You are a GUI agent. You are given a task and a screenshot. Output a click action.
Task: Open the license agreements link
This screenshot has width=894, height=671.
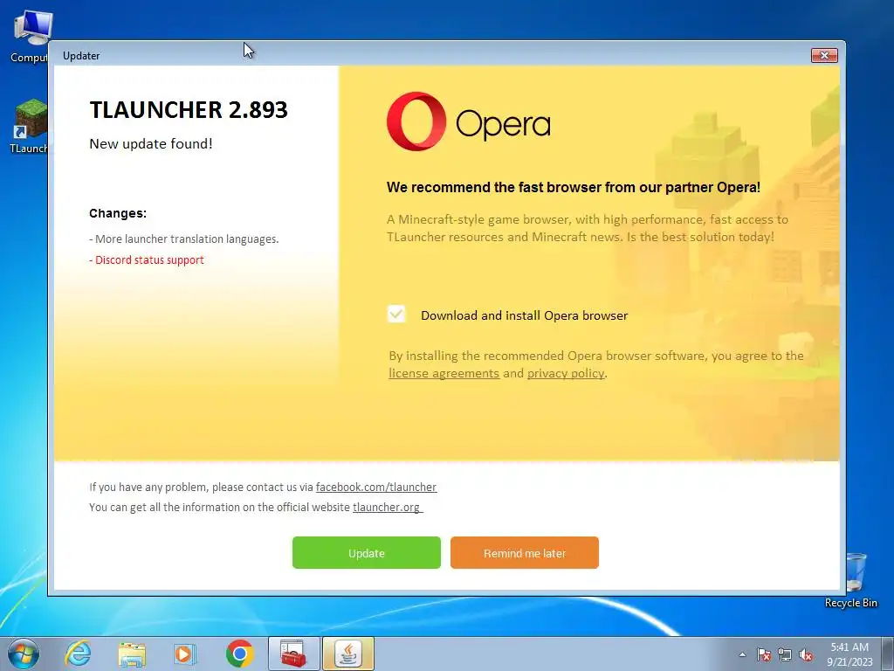point(444,373)
